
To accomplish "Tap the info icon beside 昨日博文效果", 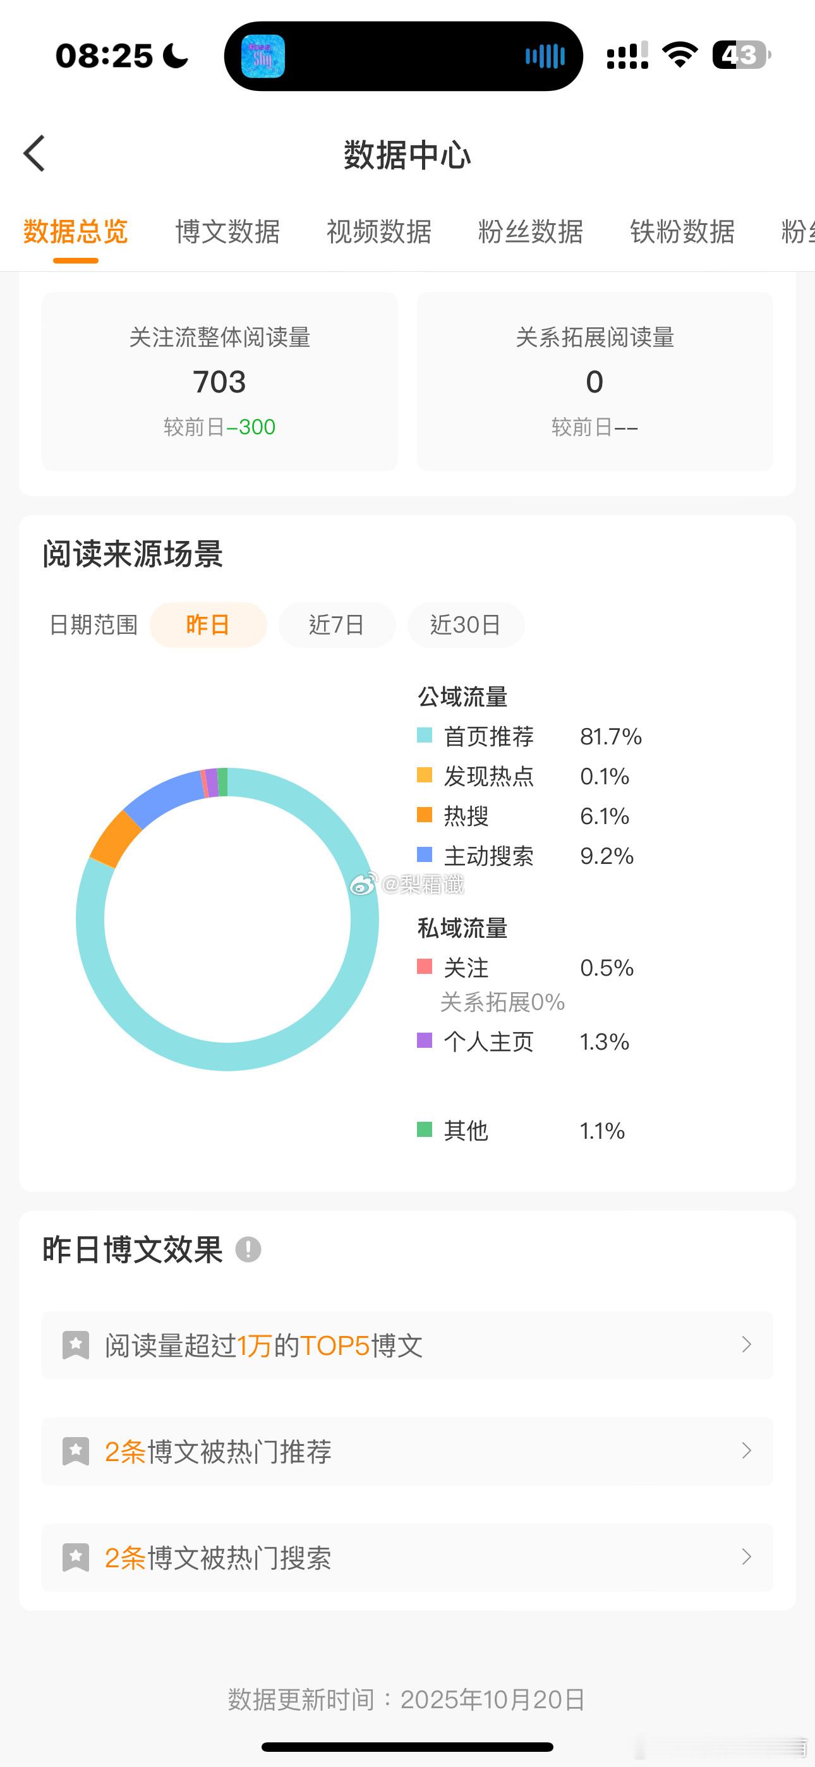I will click(248, 1249).
